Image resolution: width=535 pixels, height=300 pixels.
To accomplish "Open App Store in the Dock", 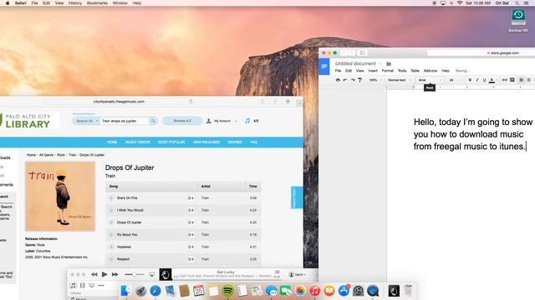I will coord(344,291).
